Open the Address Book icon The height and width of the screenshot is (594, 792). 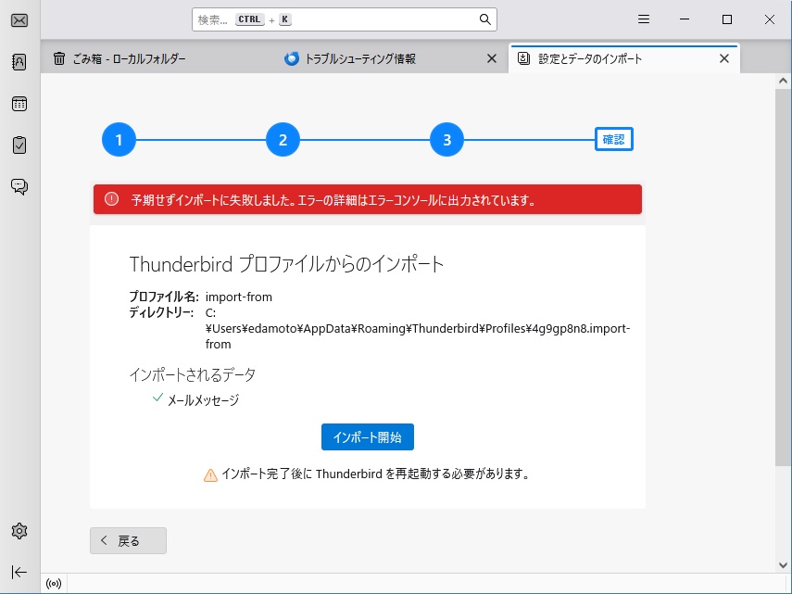(19, 62)
